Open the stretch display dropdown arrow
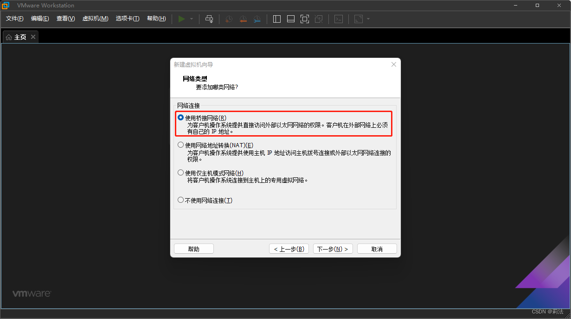This screenshot has width=571, height=319. tap(368, 19)
